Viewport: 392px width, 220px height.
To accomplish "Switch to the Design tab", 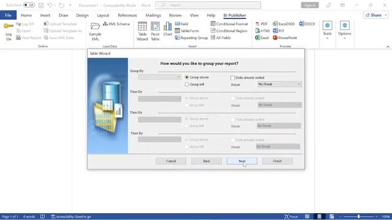I will (x=82, y=15).
